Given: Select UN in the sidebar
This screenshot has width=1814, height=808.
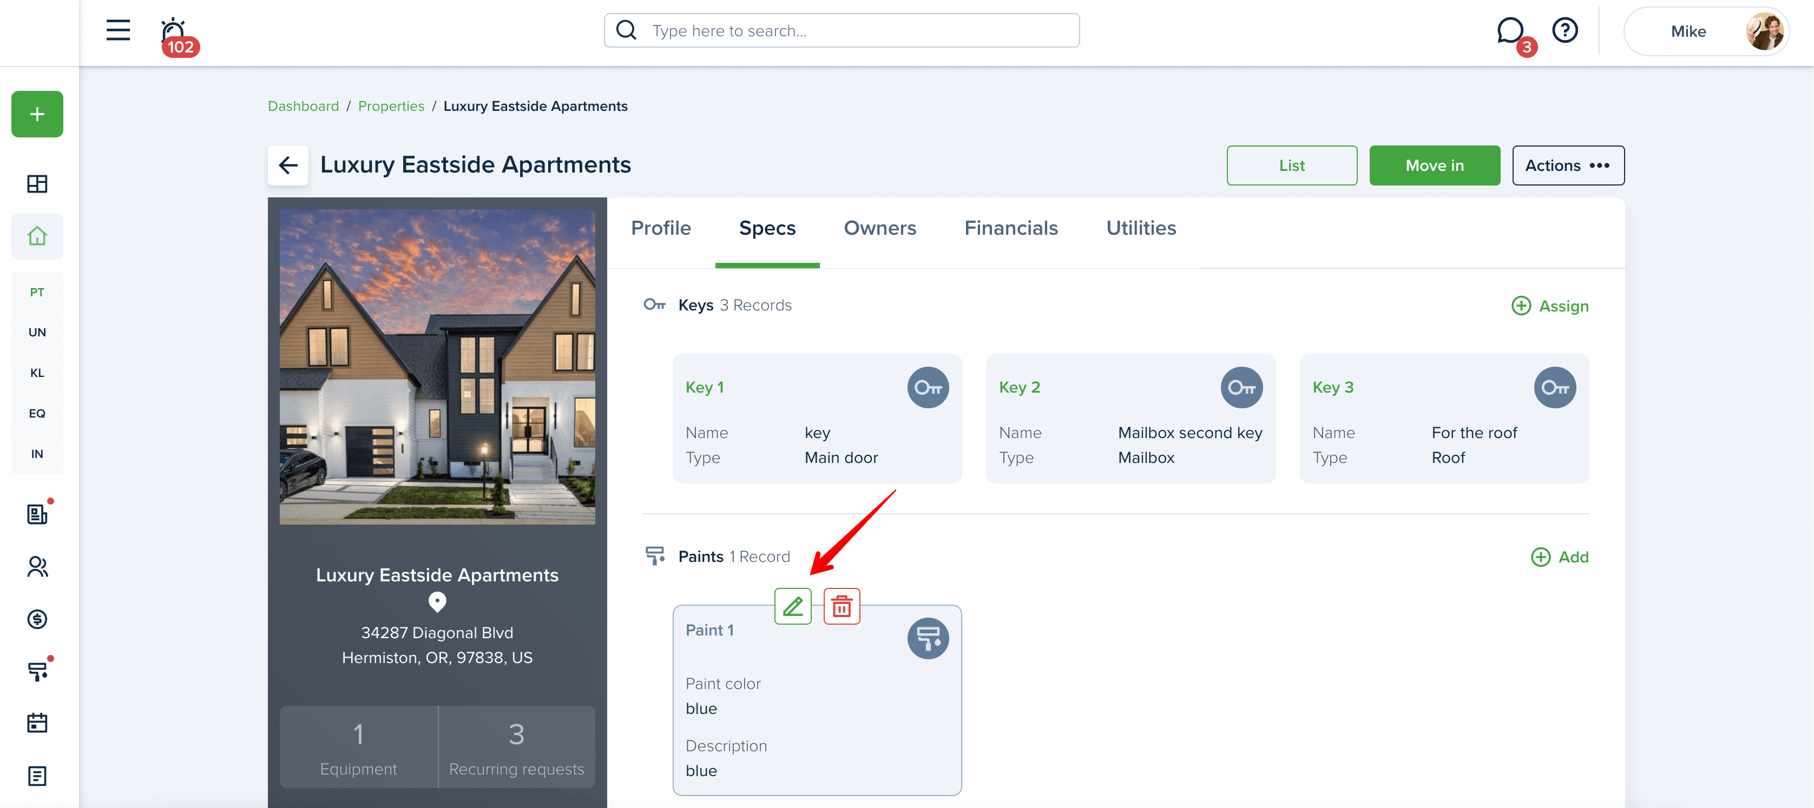Looking at the screenshot, I should click(x=37, y=332).
